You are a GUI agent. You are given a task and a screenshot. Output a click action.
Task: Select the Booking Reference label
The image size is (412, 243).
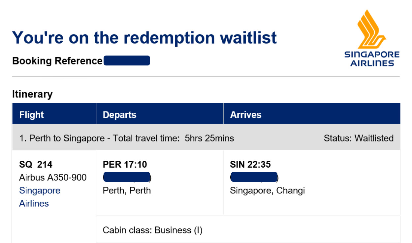click(57, 61)
